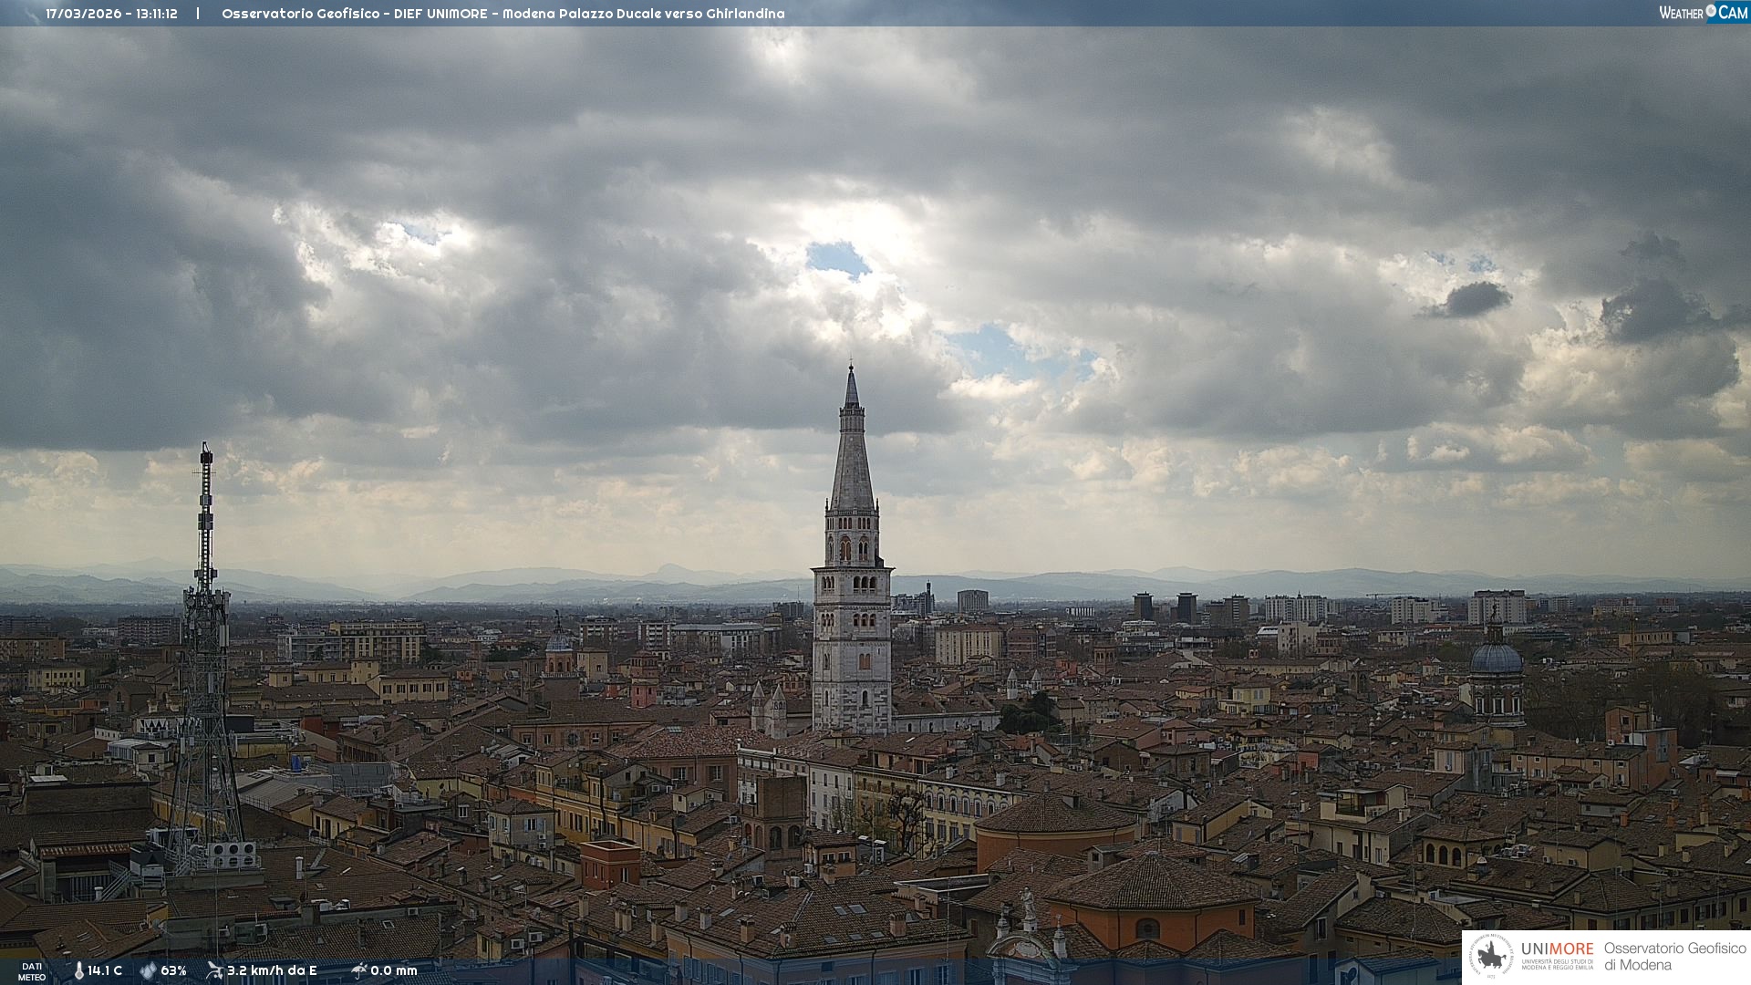Image resolution: width=1751 pixels, height=985 pixels.
Task: Click the humidity water droplets icon
Action: point(148,970)
